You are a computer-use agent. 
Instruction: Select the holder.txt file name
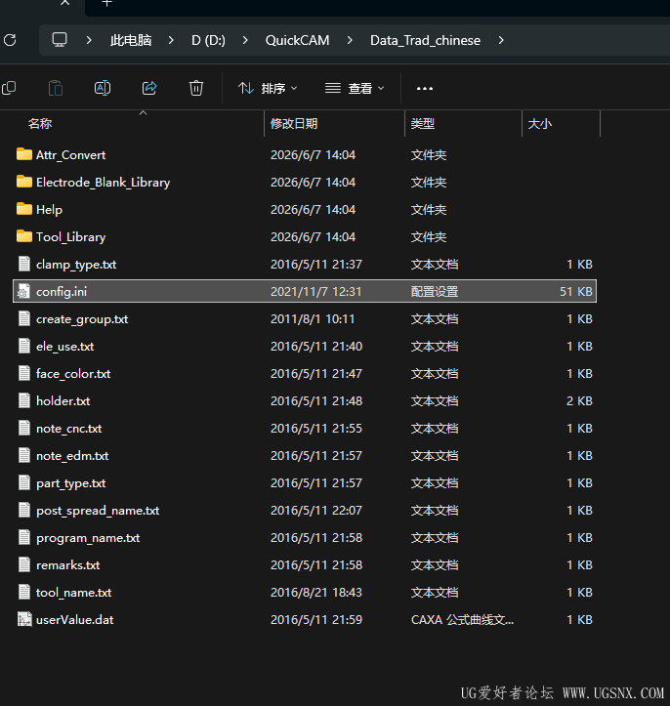(x=63, y=401)
